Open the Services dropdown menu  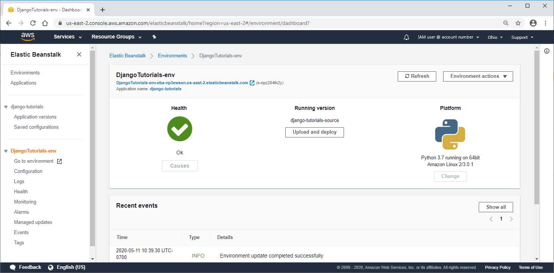click(68, 37)
